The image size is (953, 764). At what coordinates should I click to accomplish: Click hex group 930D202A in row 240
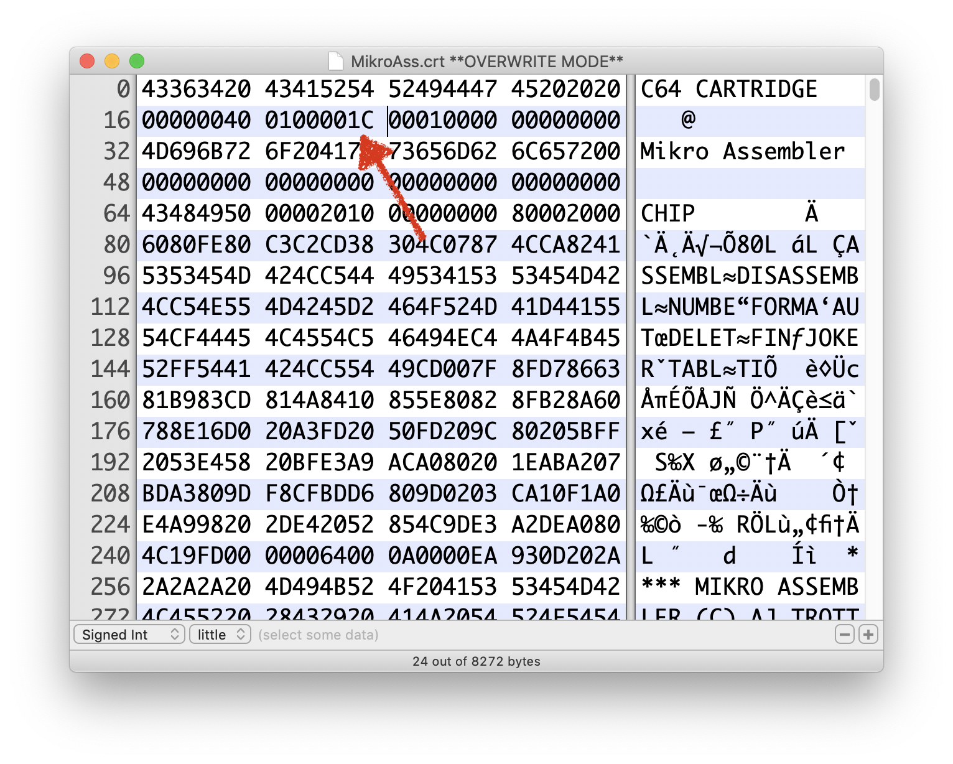(566, 556)
